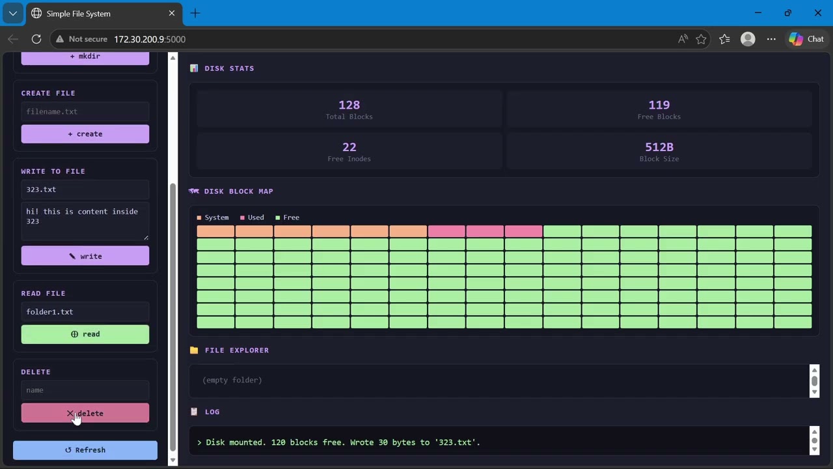
Task: Click the write button
Action: click(85, 256)
